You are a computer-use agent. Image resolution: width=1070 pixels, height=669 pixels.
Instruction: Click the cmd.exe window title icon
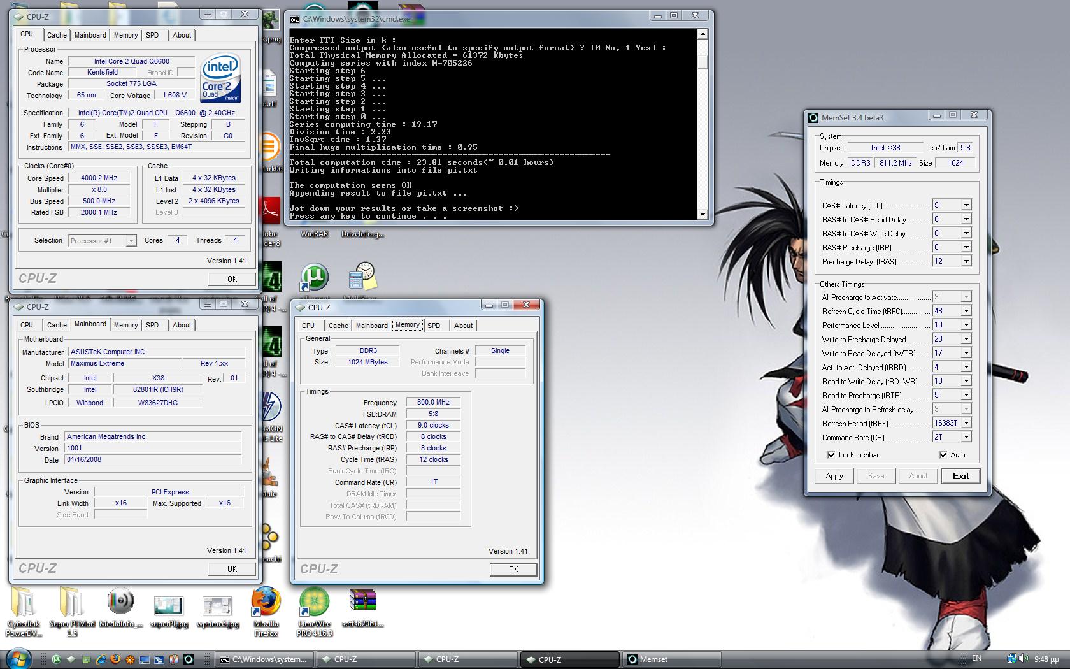(x=294, y=19)
